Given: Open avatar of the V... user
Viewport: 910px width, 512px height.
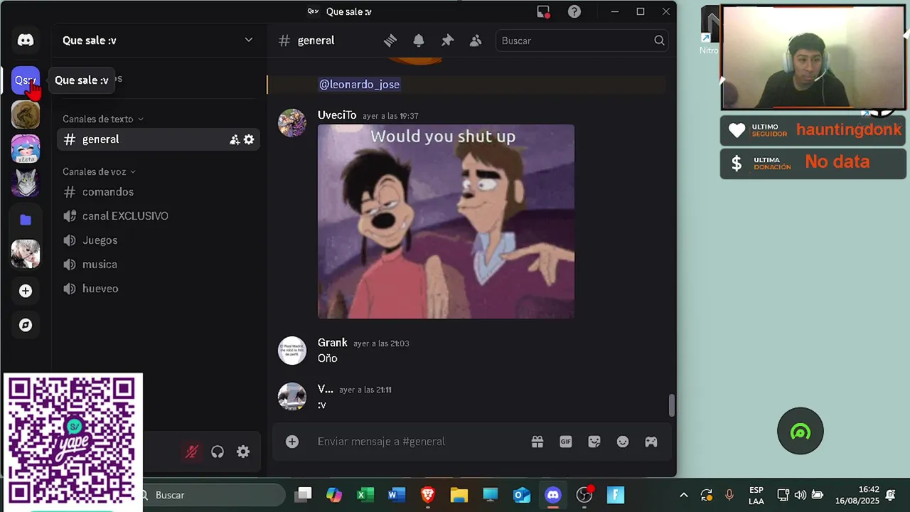Looking at the screenshot, I should click(292, 397).
